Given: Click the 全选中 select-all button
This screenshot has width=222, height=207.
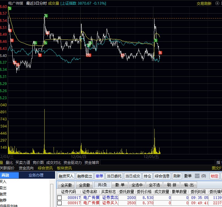Looking at the screenshot, I should click(137, 185).
